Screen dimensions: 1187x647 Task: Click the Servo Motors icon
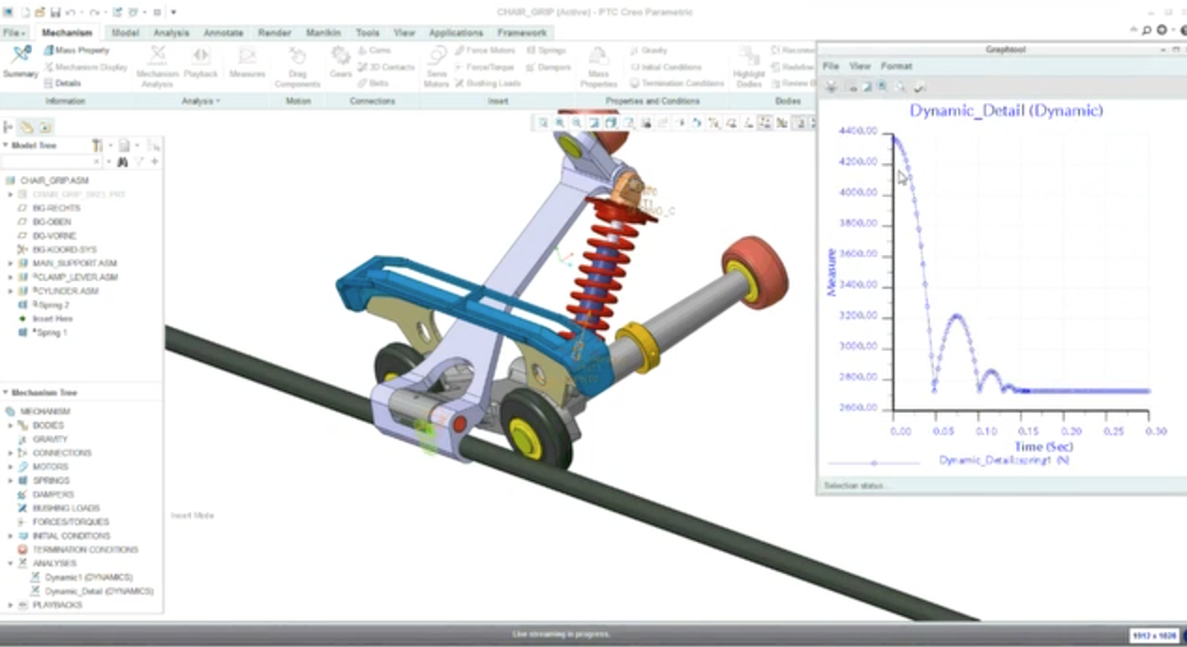(437, 64)
